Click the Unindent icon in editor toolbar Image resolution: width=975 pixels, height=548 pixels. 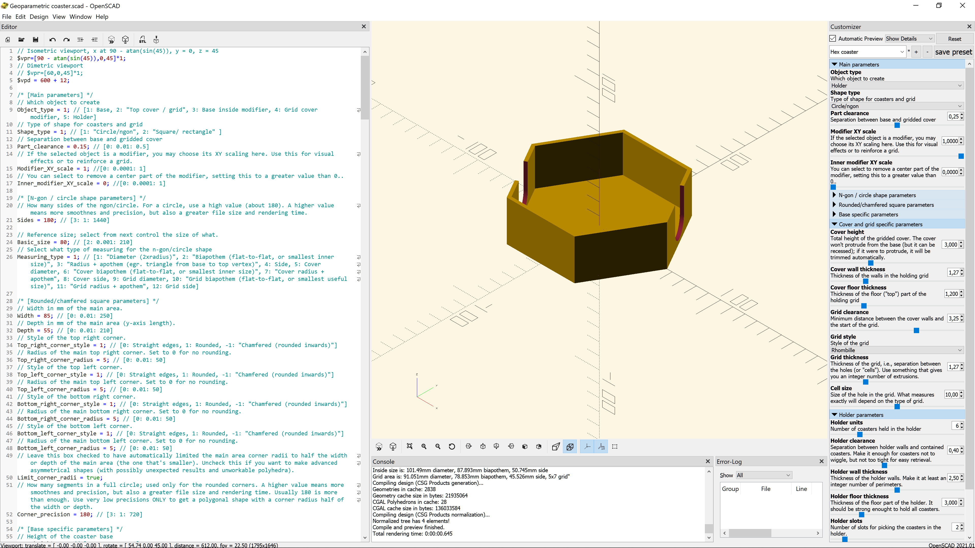[80, 40]
